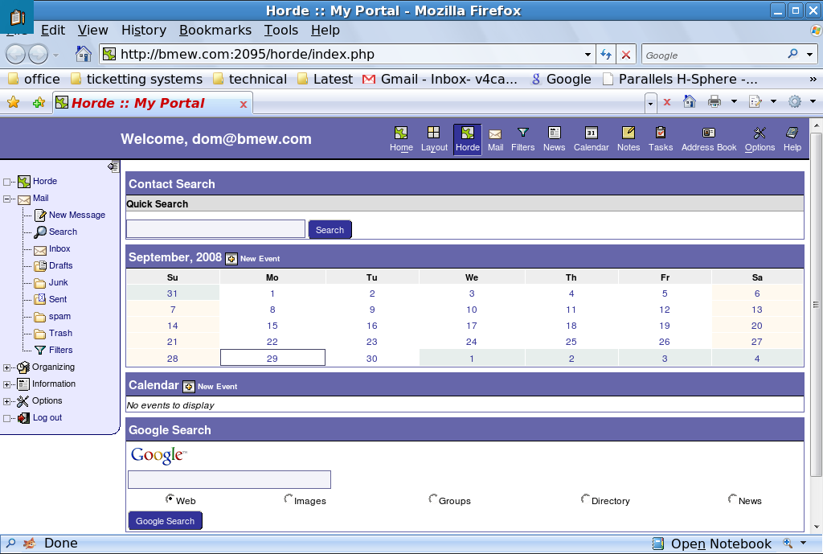Open the Filters icon in top toolbar
Viewport: 823px width, 554px height.
click(522, 133)
